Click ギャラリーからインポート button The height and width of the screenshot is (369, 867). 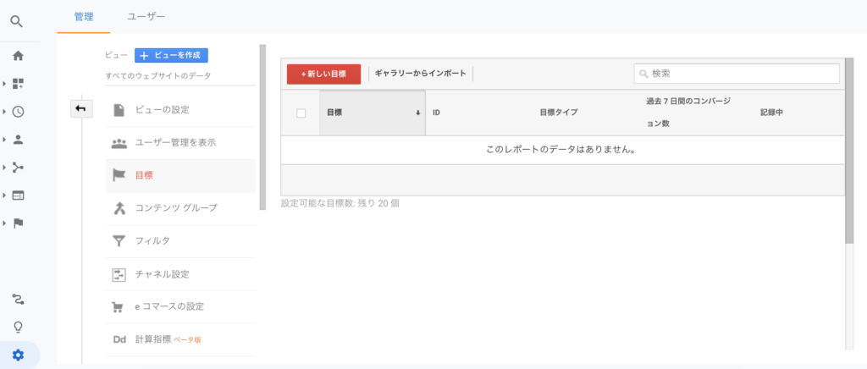pyautogui.click(x=420, y=74)
